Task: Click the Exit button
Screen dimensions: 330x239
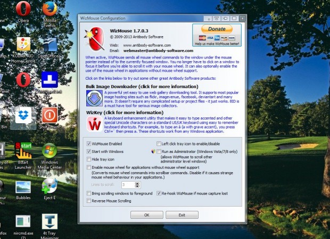Action: (x=182, y=215)
